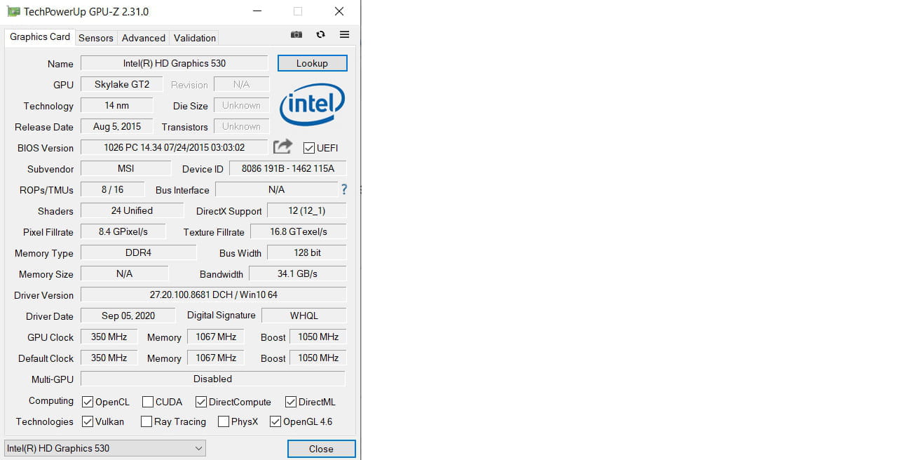Viewport: 914px width, 460px height.
Task: Take a screenshot with the camera icon
Action: tap(296, 34)
